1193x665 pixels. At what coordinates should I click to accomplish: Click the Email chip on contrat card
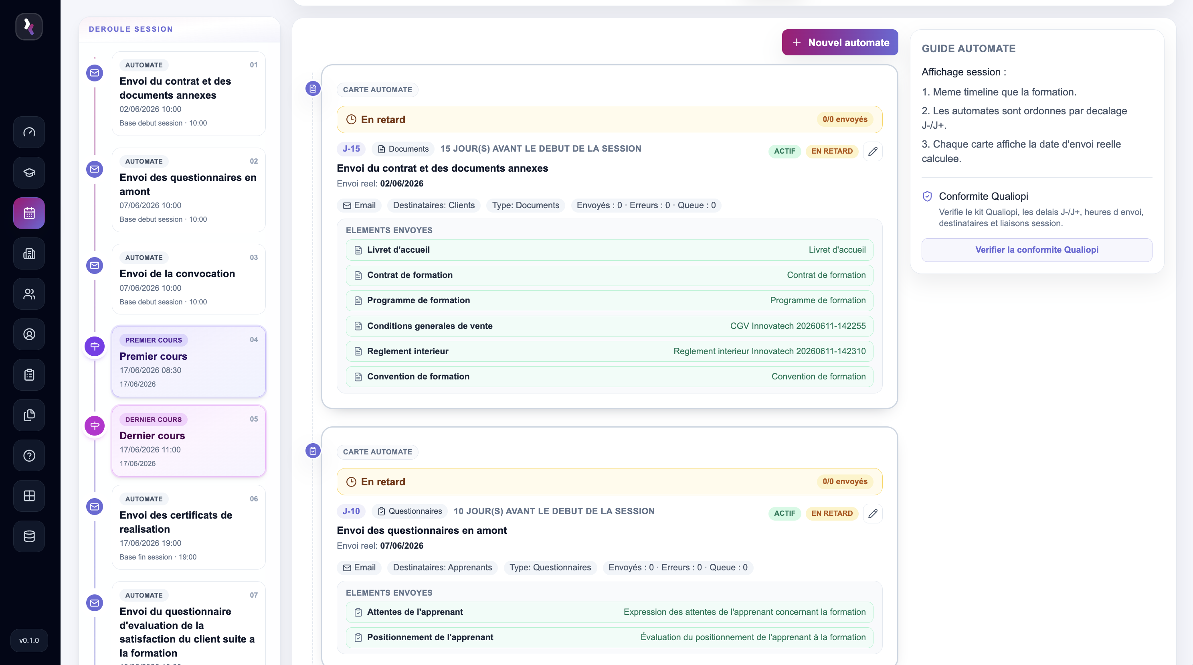(359, 205)
